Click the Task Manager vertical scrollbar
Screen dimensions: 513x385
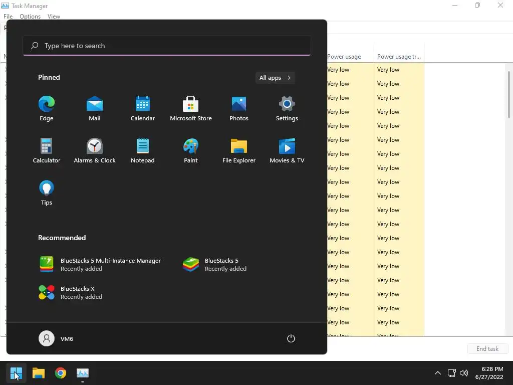[509, 95]
